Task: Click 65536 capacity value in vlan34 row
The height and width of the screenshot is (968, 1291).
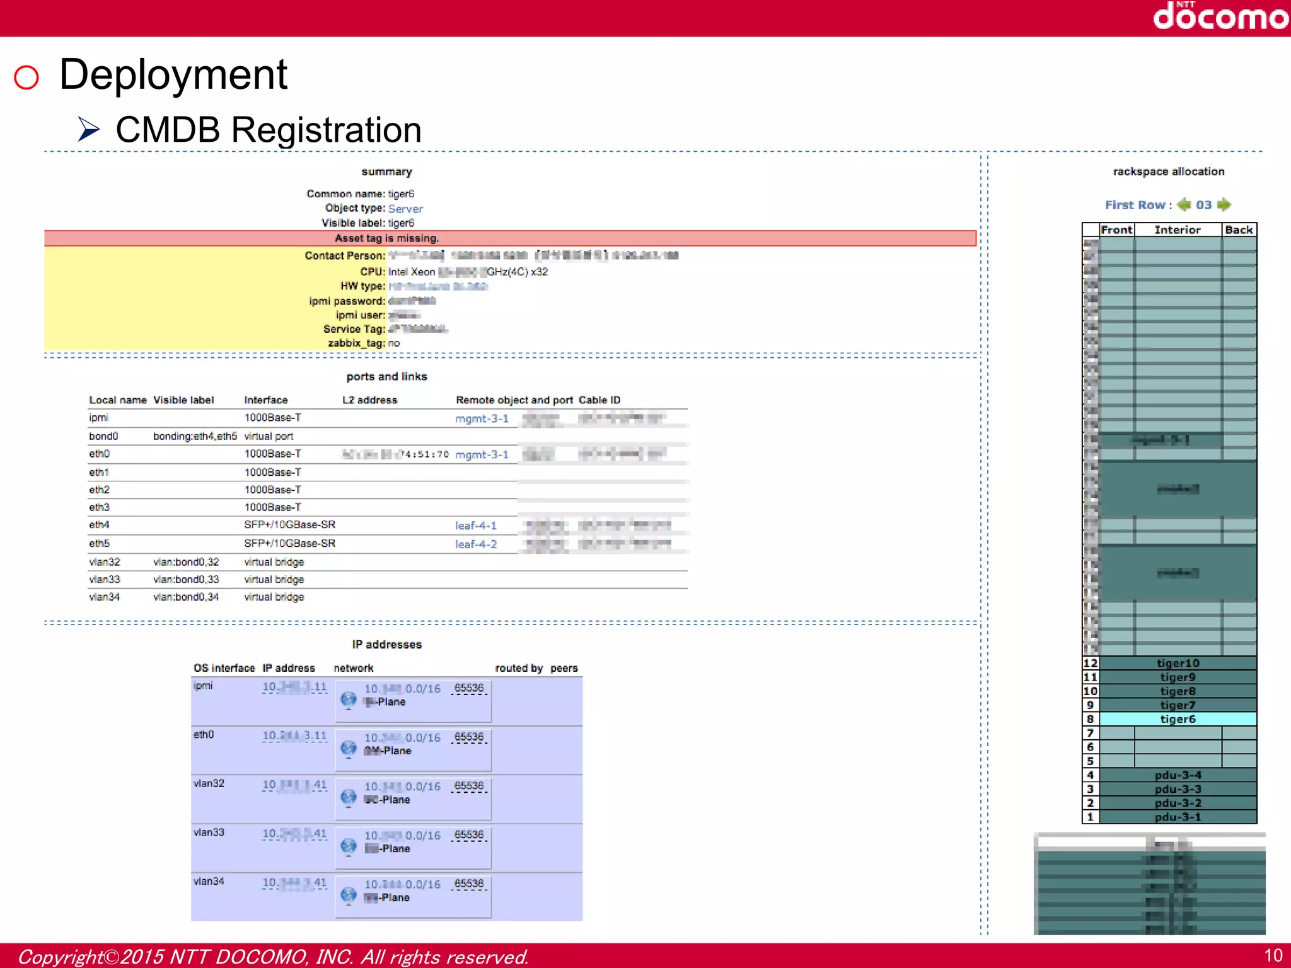Action: pos(469,884)
